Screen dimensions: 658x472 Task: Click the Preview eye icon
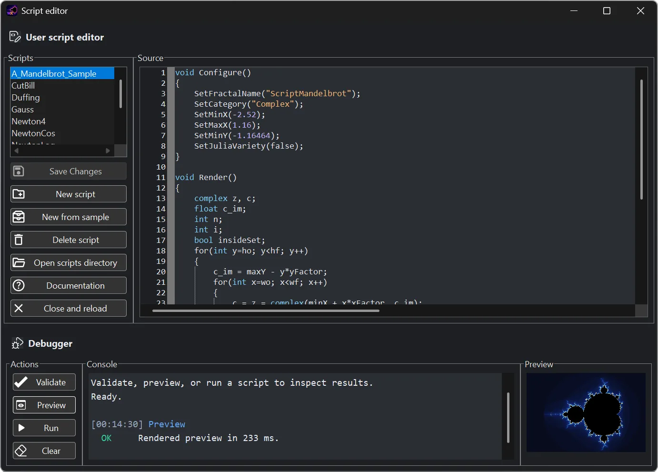pos(21,405)
